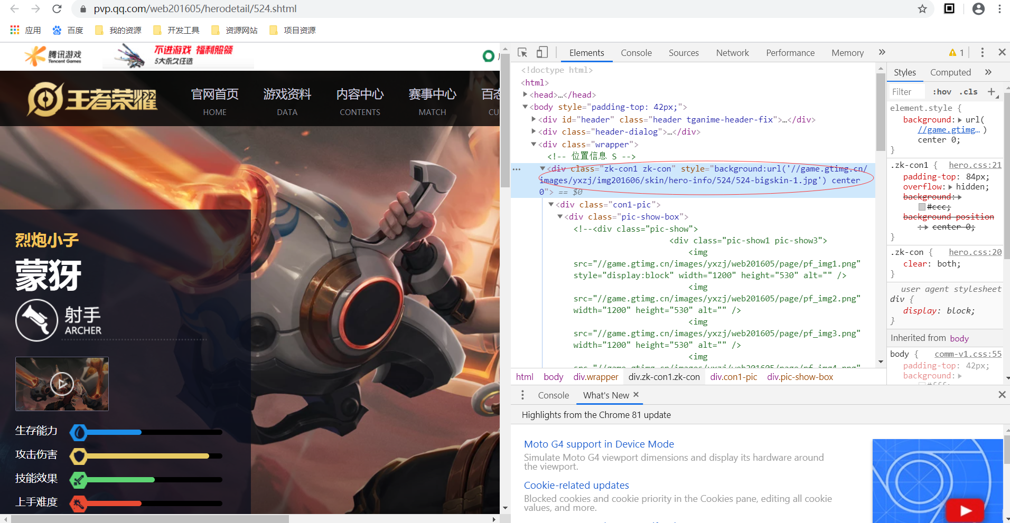Expand the div id header node

click(534, 119)
